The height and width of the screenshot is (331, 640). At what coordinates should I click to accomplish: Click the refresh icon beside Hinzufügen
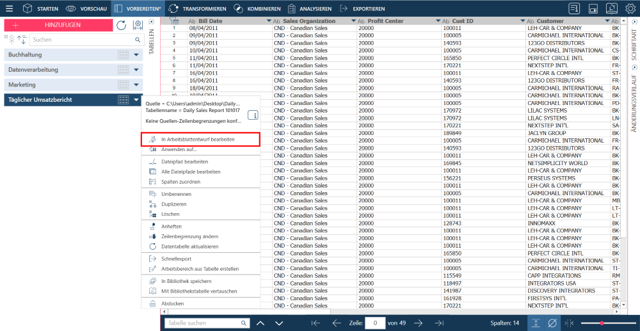click(121, 25)
